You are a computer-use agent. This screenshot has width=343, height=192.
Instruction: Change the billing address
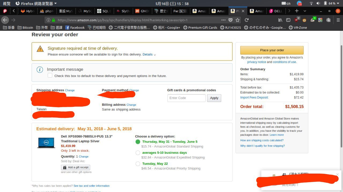click(x=131, y=105)
